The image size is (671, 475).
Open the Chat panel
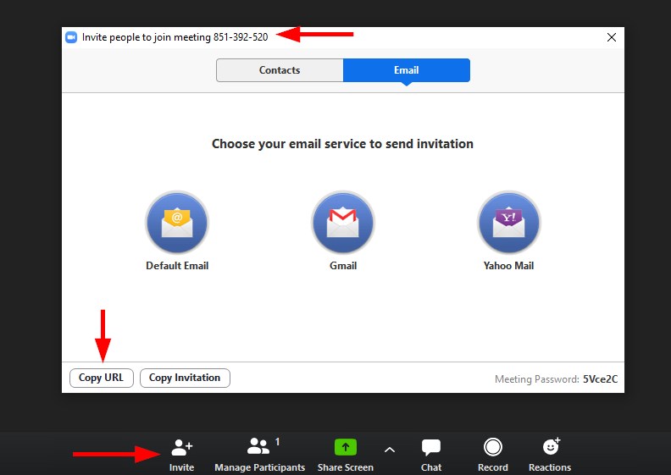[x=431, y=456]
